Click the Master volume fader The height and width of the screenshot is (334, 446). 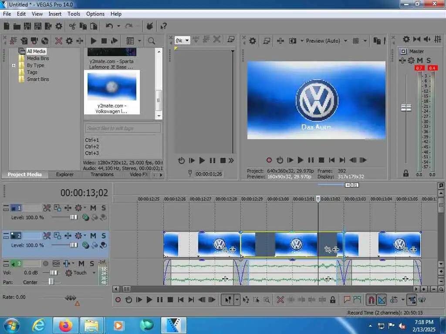(x=406, y=108)
